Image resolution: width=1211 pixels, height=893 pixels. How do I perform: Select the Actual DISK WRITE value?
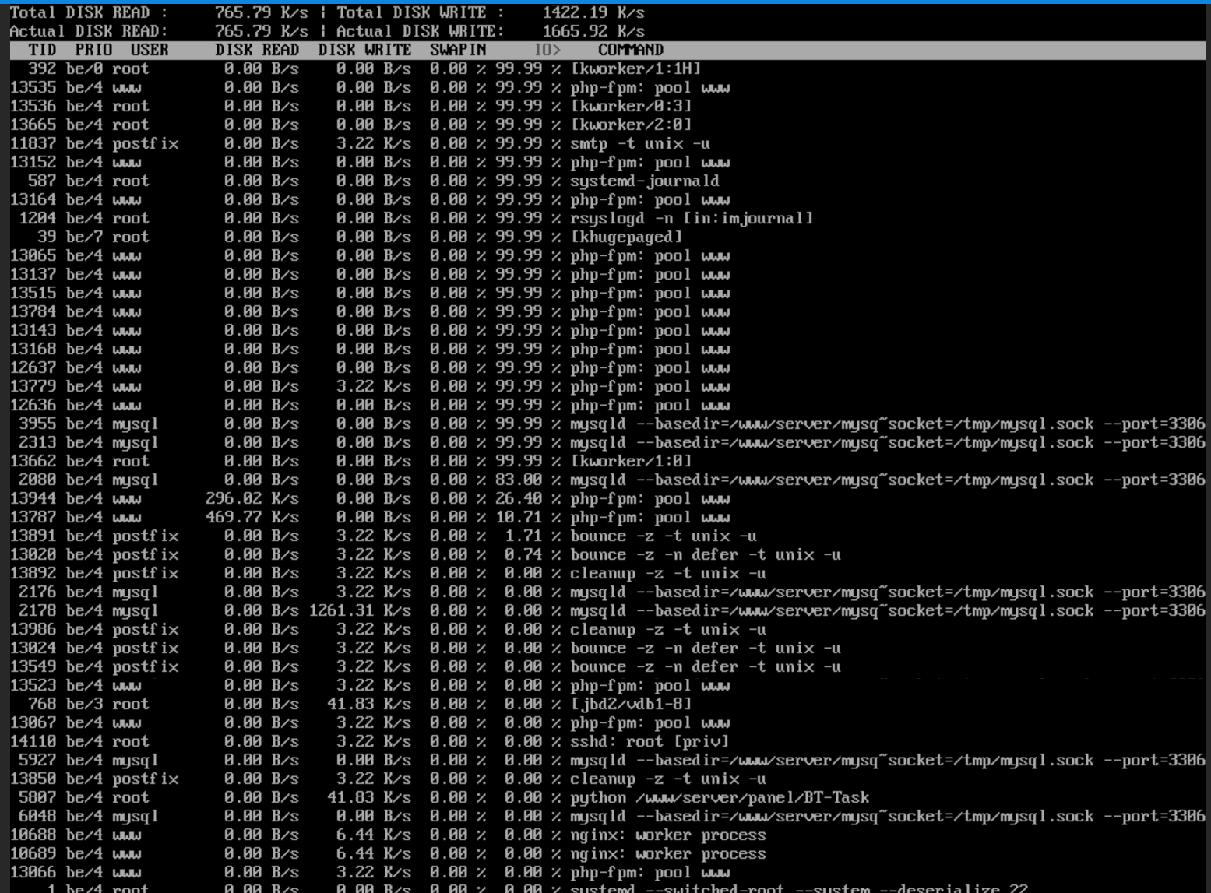593,31
